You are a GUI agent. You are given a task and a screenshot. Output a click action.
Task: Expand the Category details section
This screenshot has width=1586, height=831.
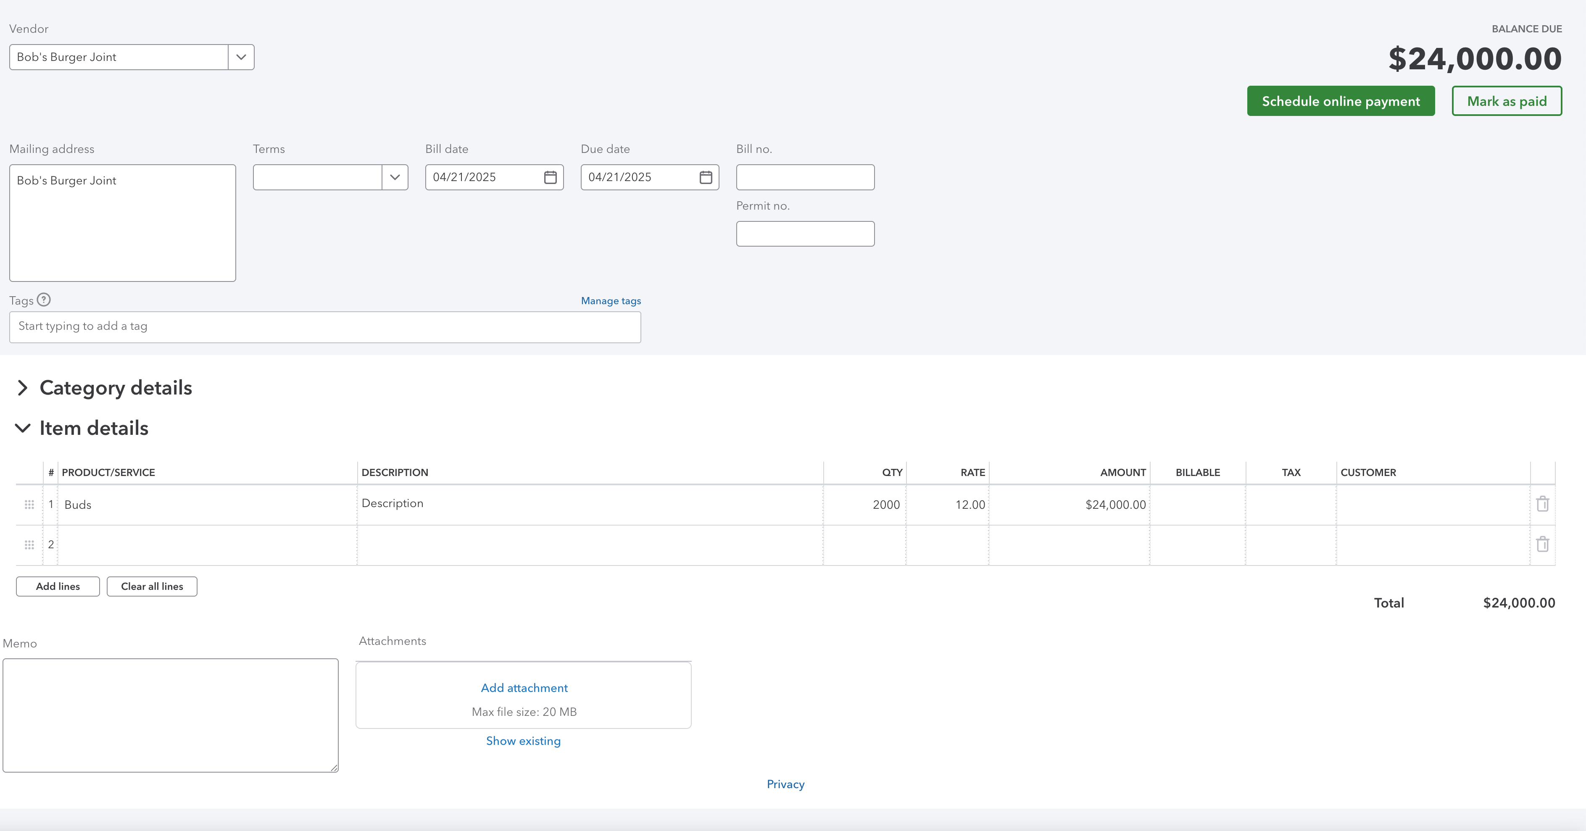click(x=22, y=388)
